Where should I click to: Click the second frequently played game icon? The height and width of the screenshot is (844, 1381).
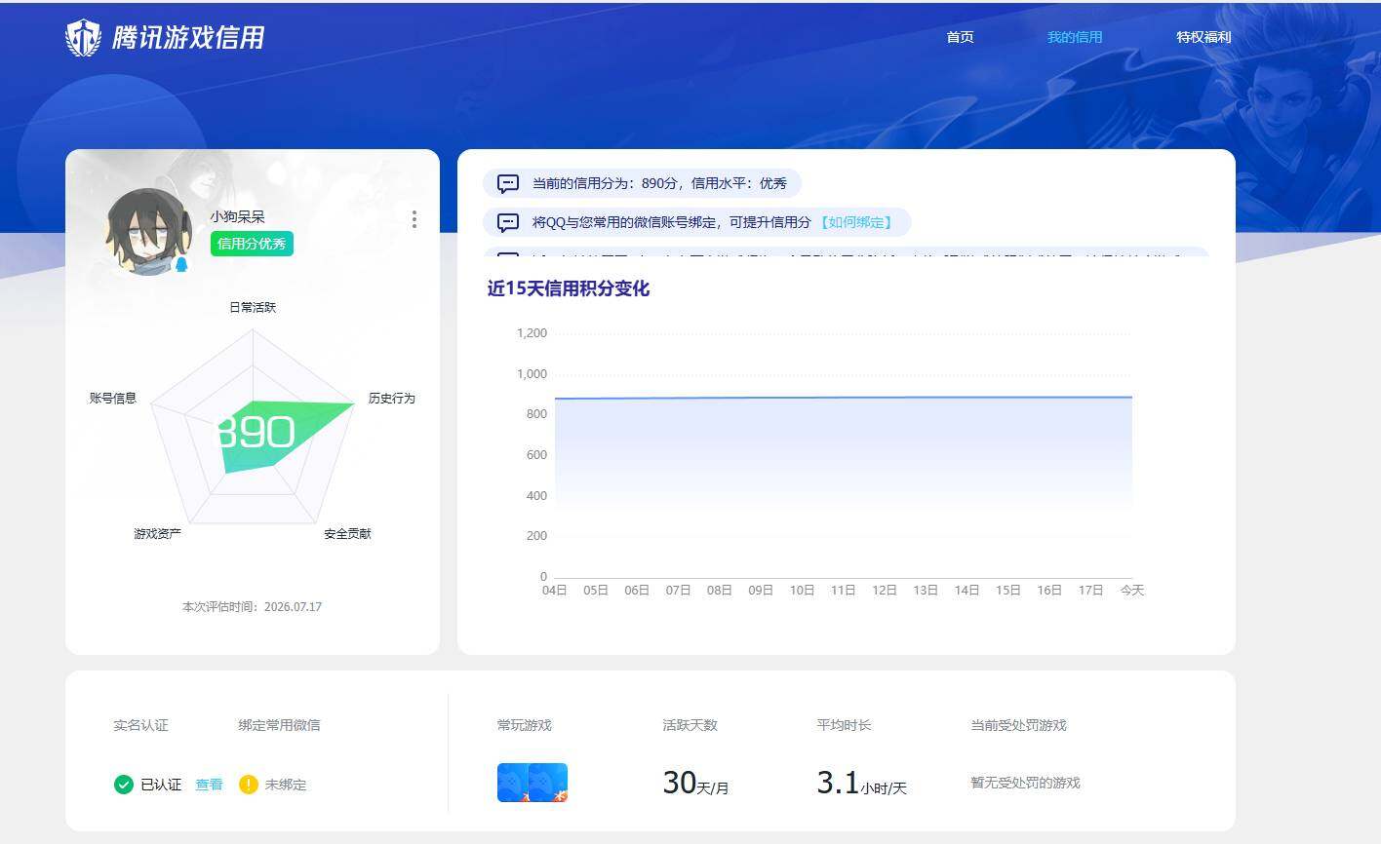pos(550,783)
